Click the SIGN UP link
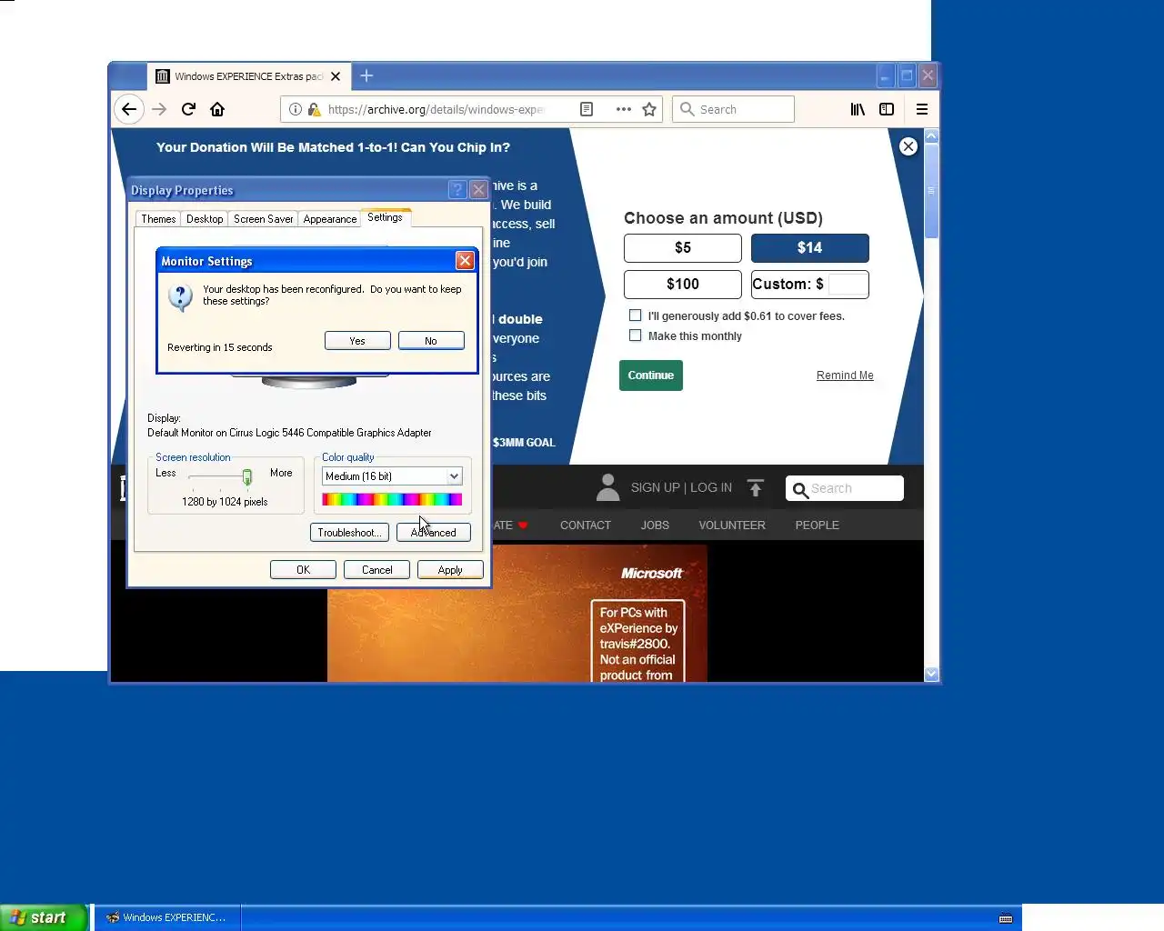This screenshot has height=931, width=1164. 656,488
